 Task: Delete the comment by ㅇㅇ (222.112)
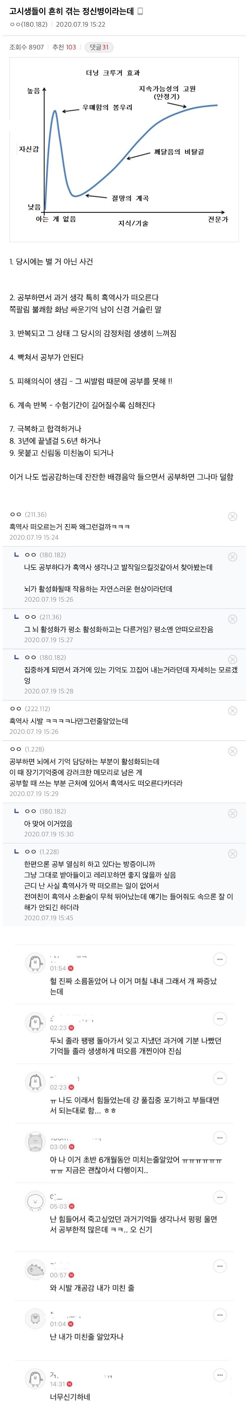(x=232, y=711)
